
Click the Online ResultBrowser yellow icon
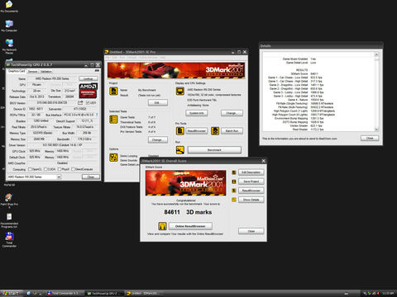[x=163, y=226]
